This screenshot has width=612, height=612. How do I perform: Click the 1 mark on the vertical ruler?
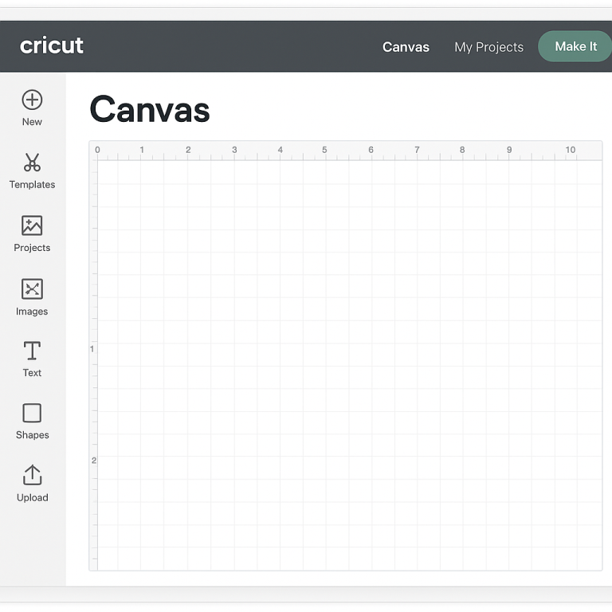coord(92,349)
